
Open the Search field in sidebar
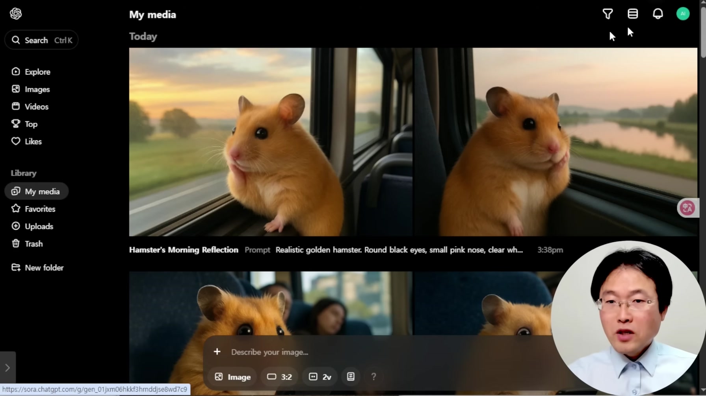point(41,40)
